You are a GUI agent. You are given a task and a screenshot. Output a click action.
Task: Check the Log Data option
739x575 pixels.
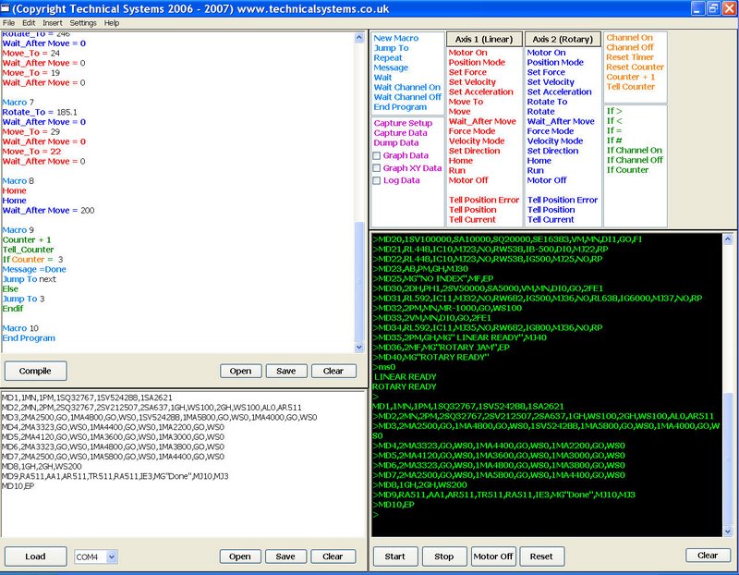click(377, 180)
